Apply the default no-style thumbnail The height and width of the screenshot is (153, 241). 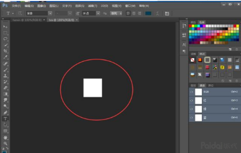(192, 60)
